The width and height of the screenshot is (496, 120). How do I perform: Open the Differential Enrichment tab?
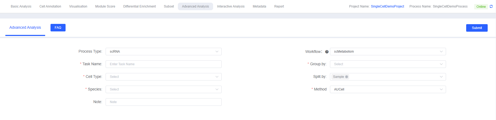tap(139, 6)
